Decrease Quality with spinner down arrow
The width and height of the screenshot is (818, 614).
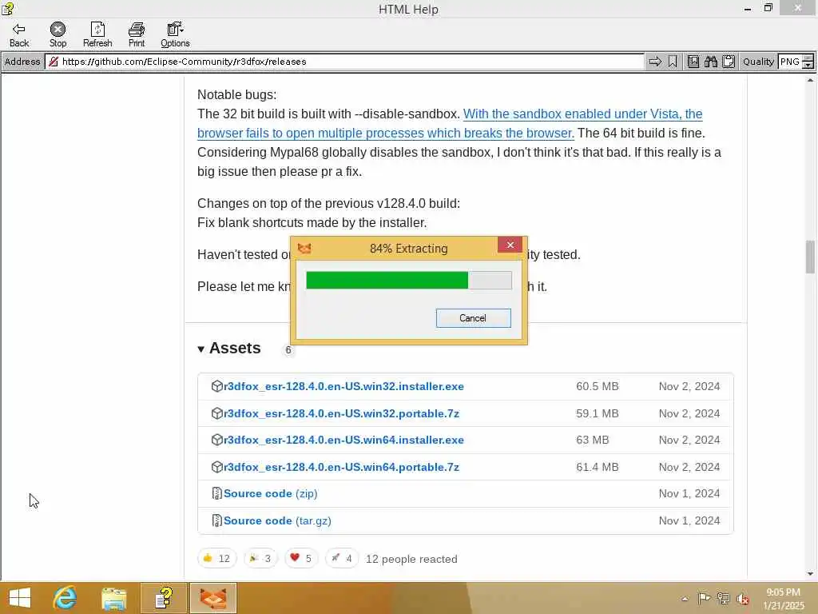(x=808, y=66)
